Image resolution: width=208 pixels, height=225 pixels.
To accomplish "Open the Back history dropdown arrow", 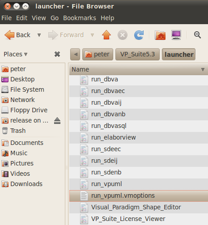I will 39,35.
